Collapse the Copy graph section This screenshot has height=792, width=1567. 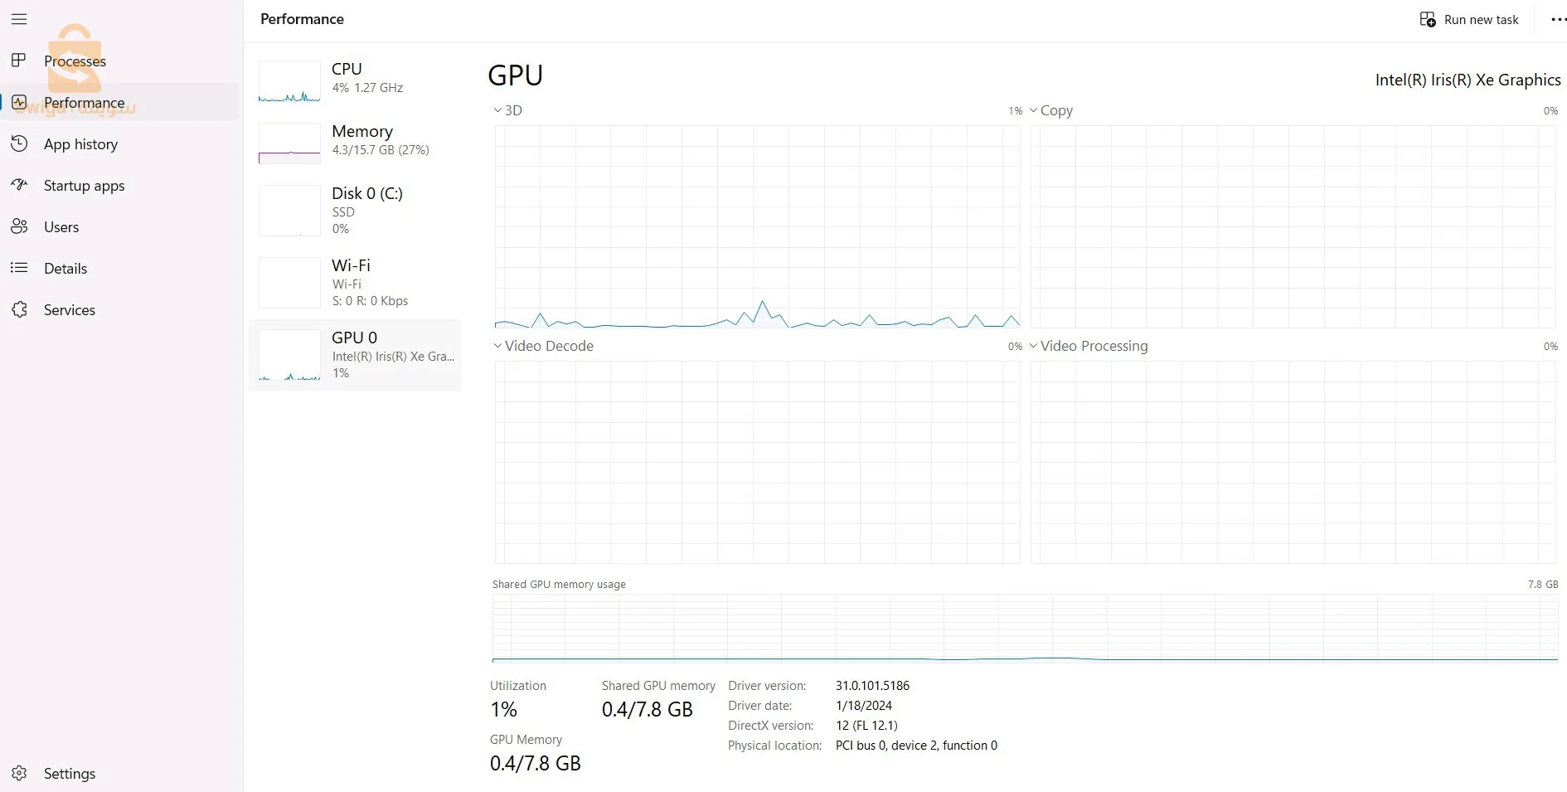(1033, 110)
